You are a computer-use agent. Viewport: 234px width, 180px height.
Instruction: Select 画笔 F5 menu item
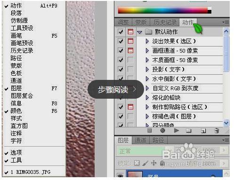pos(34,36)
